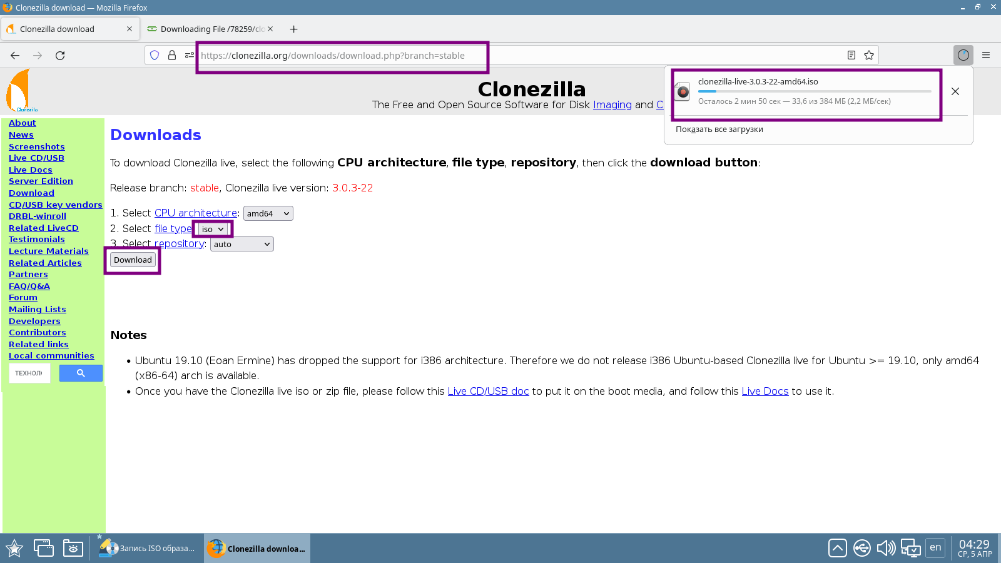This screenshot has width=1001, height=563.
Task: Open Related LiveCD sidebar link
Action: pyautogui.click(x=44, y=228)
